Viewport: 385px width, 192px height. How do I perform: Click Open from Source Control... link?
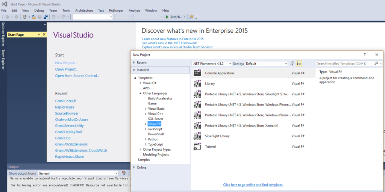click(x=77, y=76)
